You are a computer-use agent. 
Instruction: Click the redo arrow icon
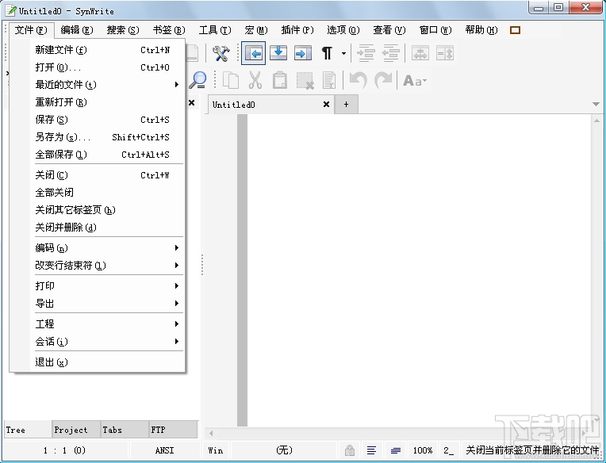coord(383,80)
